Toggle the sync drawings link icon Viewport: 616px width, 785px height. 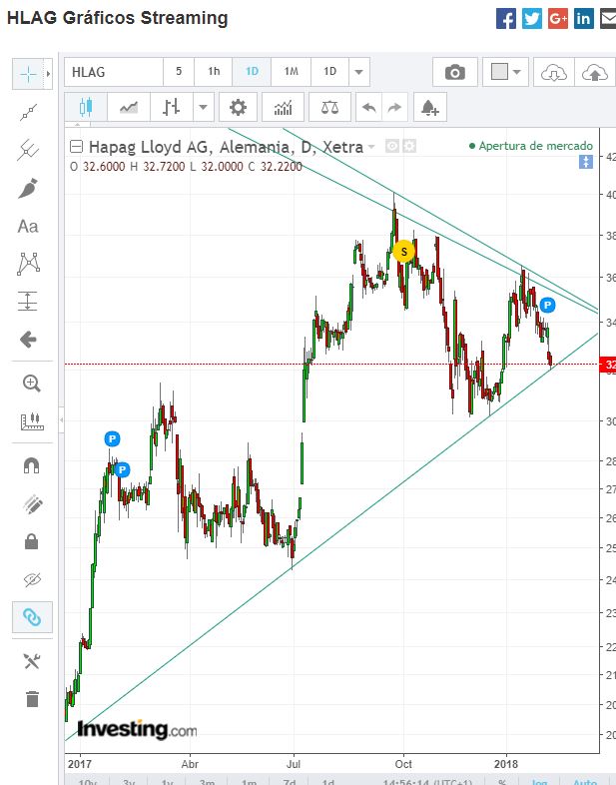coord(32,617)
